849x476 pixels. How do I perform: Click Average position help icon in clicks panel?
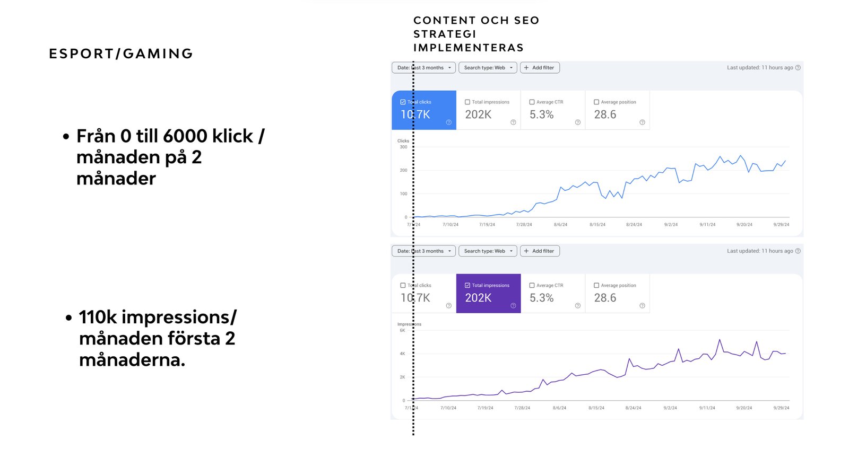(642, 122)
